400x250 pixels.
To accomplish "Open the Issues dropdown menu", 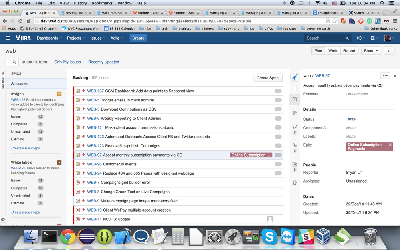I will tap(97, 38).
